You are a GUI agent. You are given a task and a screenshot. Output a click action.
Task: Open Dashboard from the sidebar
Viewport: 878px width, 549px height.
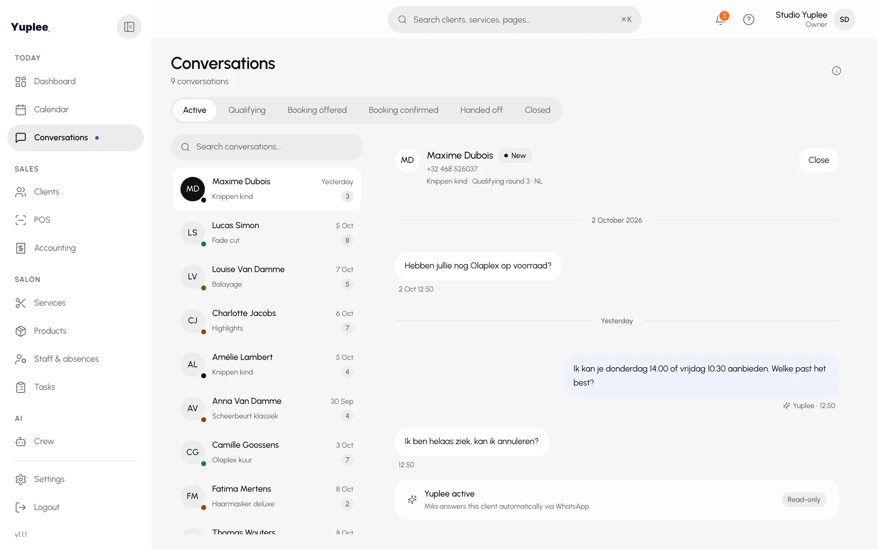pos(75,81)
